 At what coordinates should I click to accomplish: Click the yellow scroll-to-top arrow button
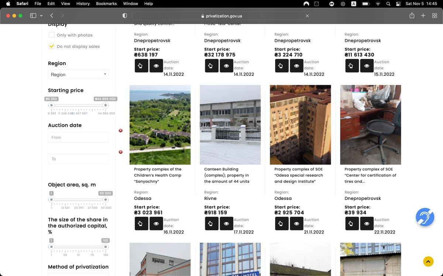pos(428,261)
